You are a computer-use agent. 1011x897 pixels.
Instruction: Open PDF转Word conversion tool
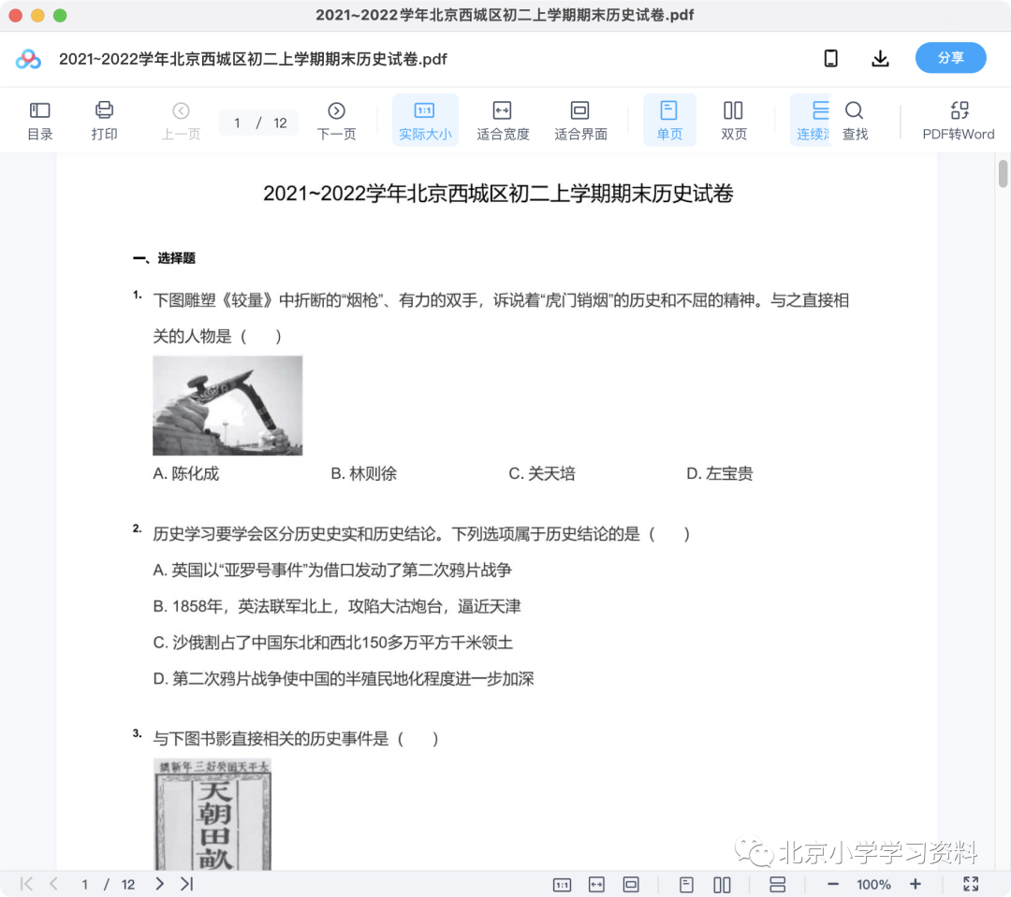pos(959,121)
